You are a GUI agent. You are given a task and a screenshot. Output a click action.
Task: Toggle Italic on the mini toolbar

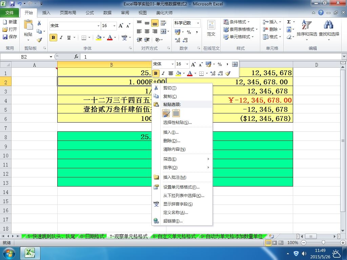[x=163, y=73]
